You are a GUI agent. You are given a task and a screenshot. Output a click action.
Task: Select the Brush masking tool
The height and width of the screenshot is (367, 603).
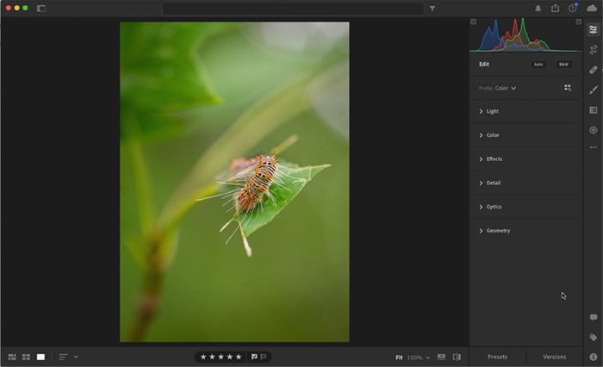(593, 90)
